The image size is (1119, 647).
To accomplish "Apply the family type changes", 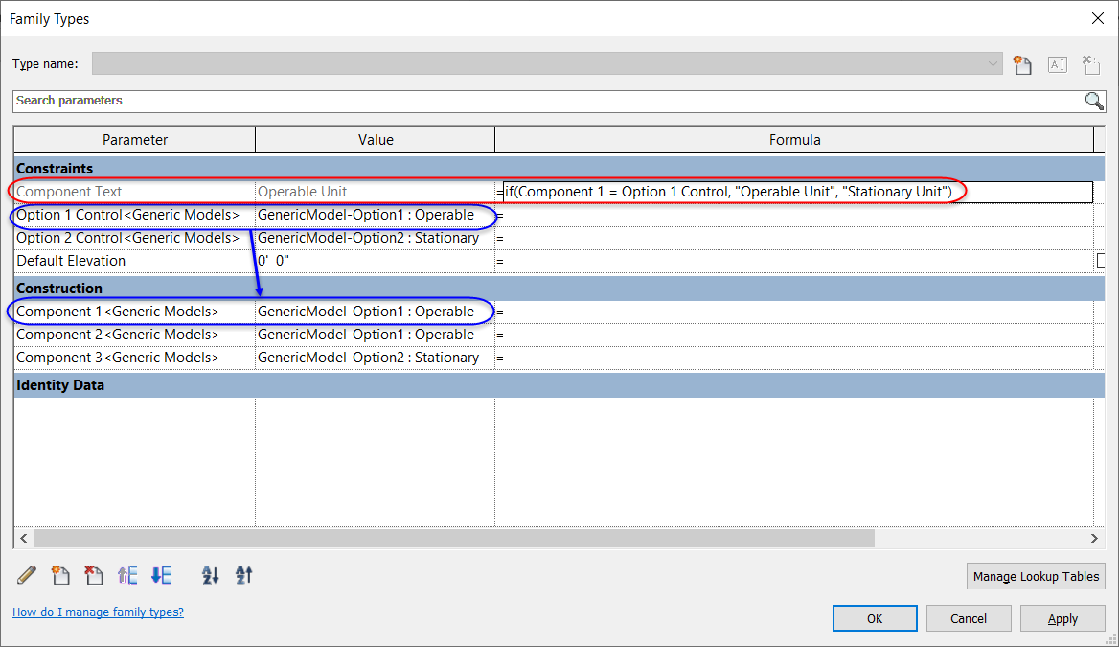I will pos(1062,618).
